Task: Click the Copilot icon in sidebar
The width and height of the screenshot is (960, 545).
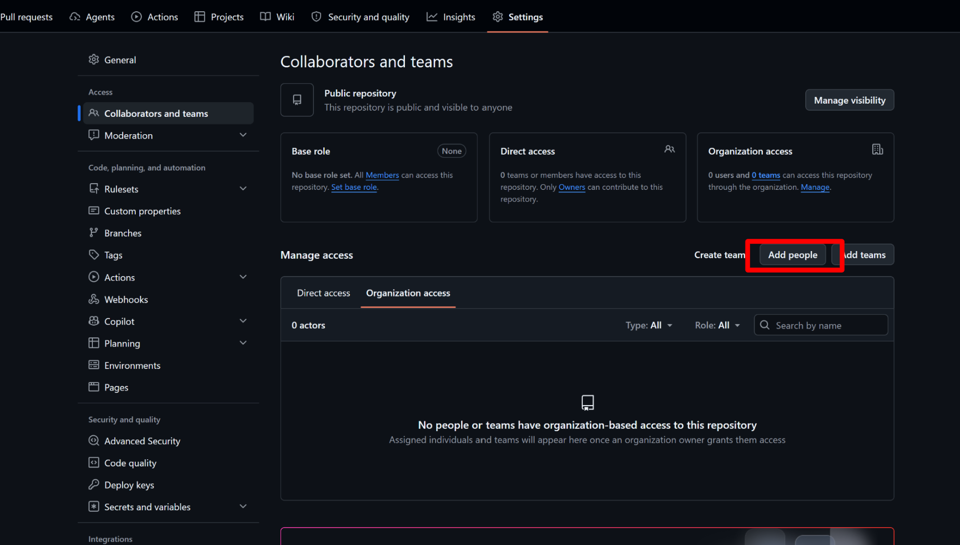Action: coord(93,321)
